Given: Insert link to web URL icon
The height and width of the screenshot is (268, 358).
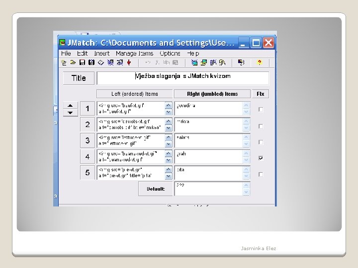Looking at the screenshot, I should (213, 63).
